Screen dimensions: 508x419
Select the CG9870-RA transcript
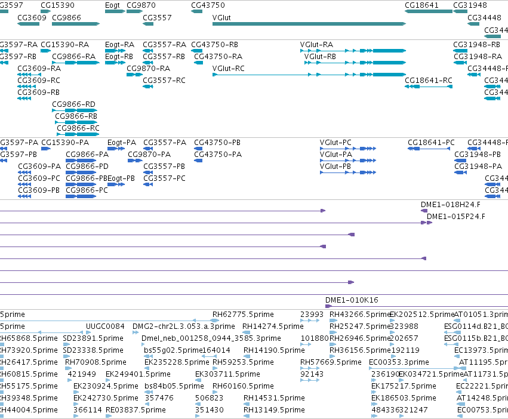134,75
